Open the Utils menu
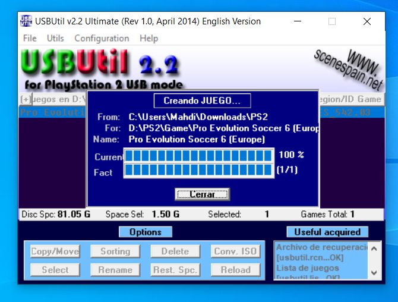398x302 pixels. tap(55, 39)
